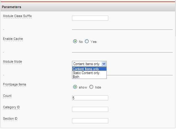Click the Module Mode label
The image size is (176, 129).
pyautogui.click(x=13, y=61)
